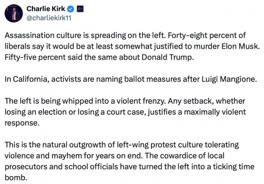This screenshot has height=184, width=264.
Task: Click the word 'bomb.' ending the post
Action: (x=15, y=177)
